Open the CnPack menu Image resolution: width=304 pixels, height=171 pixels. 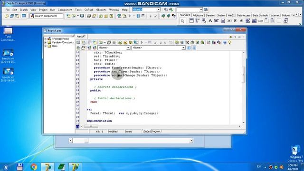[89, 9]
